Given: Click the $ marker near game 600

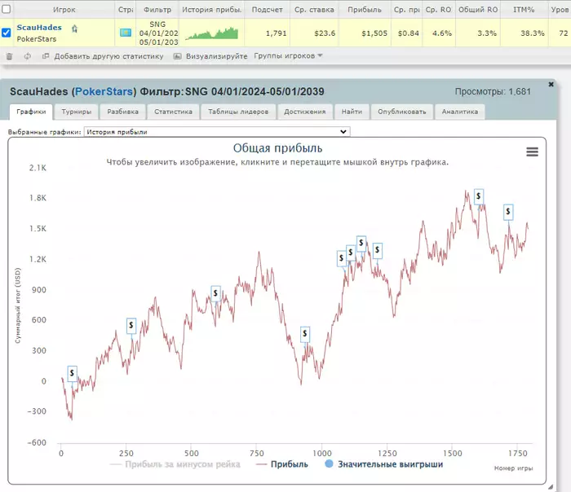Looking at the screenshot, I should (x=215, y=293).
